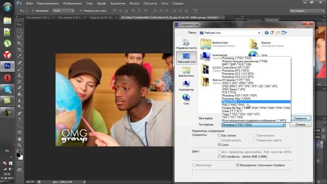Image resolution: width=327 pixels, height=184 pixels.
Task: Swap foreground and background colors
Action: (x=21, y=150)
